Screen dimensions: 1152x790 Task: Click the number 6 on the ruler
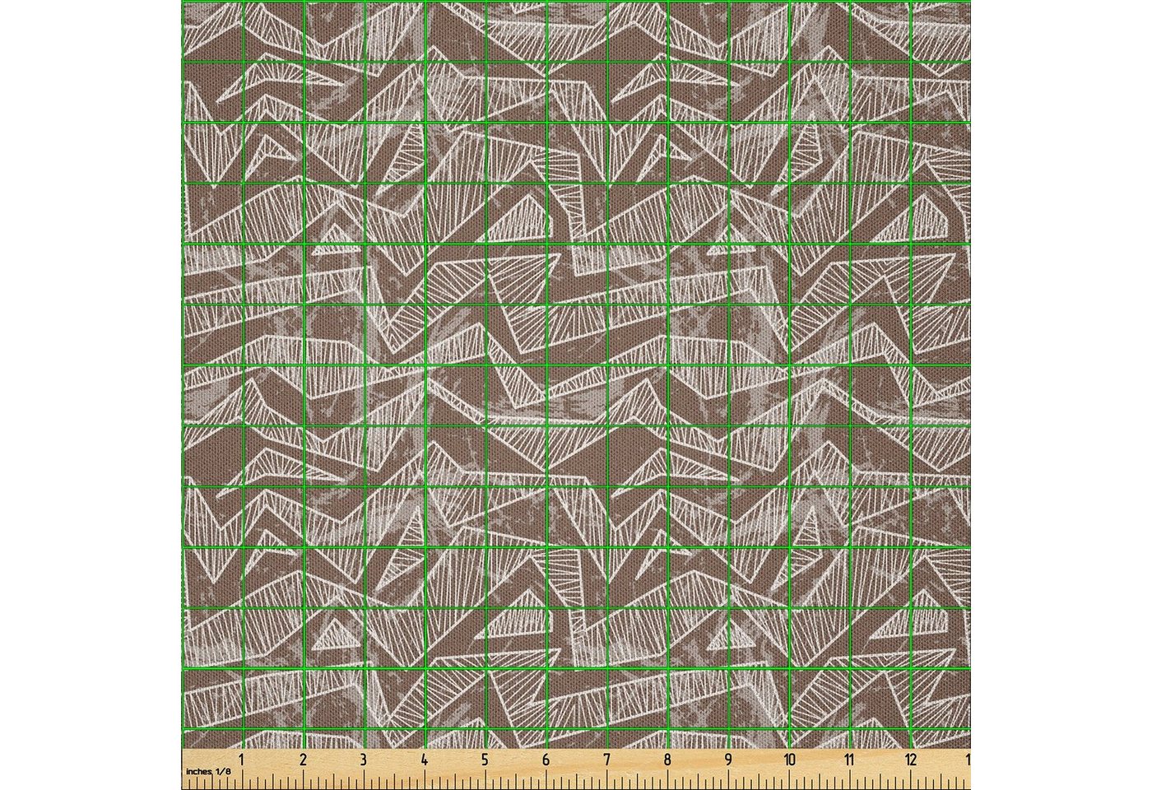click(x=546, y=759)
